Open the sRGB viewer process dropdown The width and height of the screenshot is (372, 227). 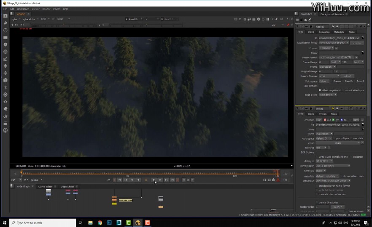click(63, 19)
